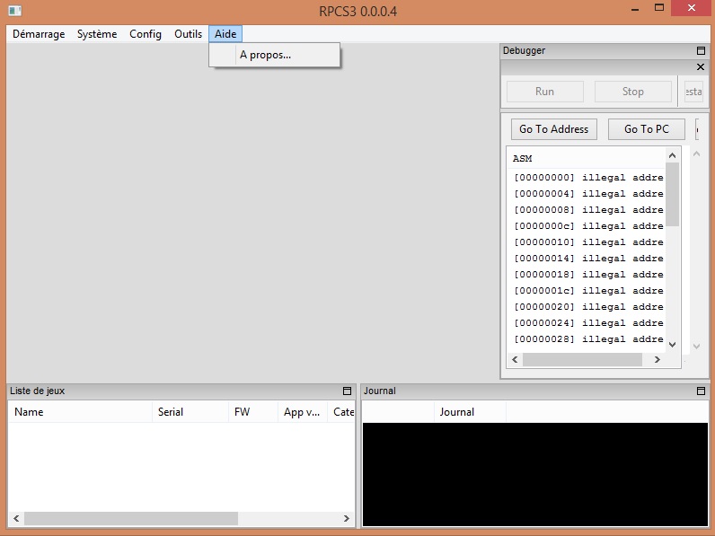Close the Debugger panel with the X icon
Image resolution: width=715 pixels, height=536 pixels.
click(702, 67)
